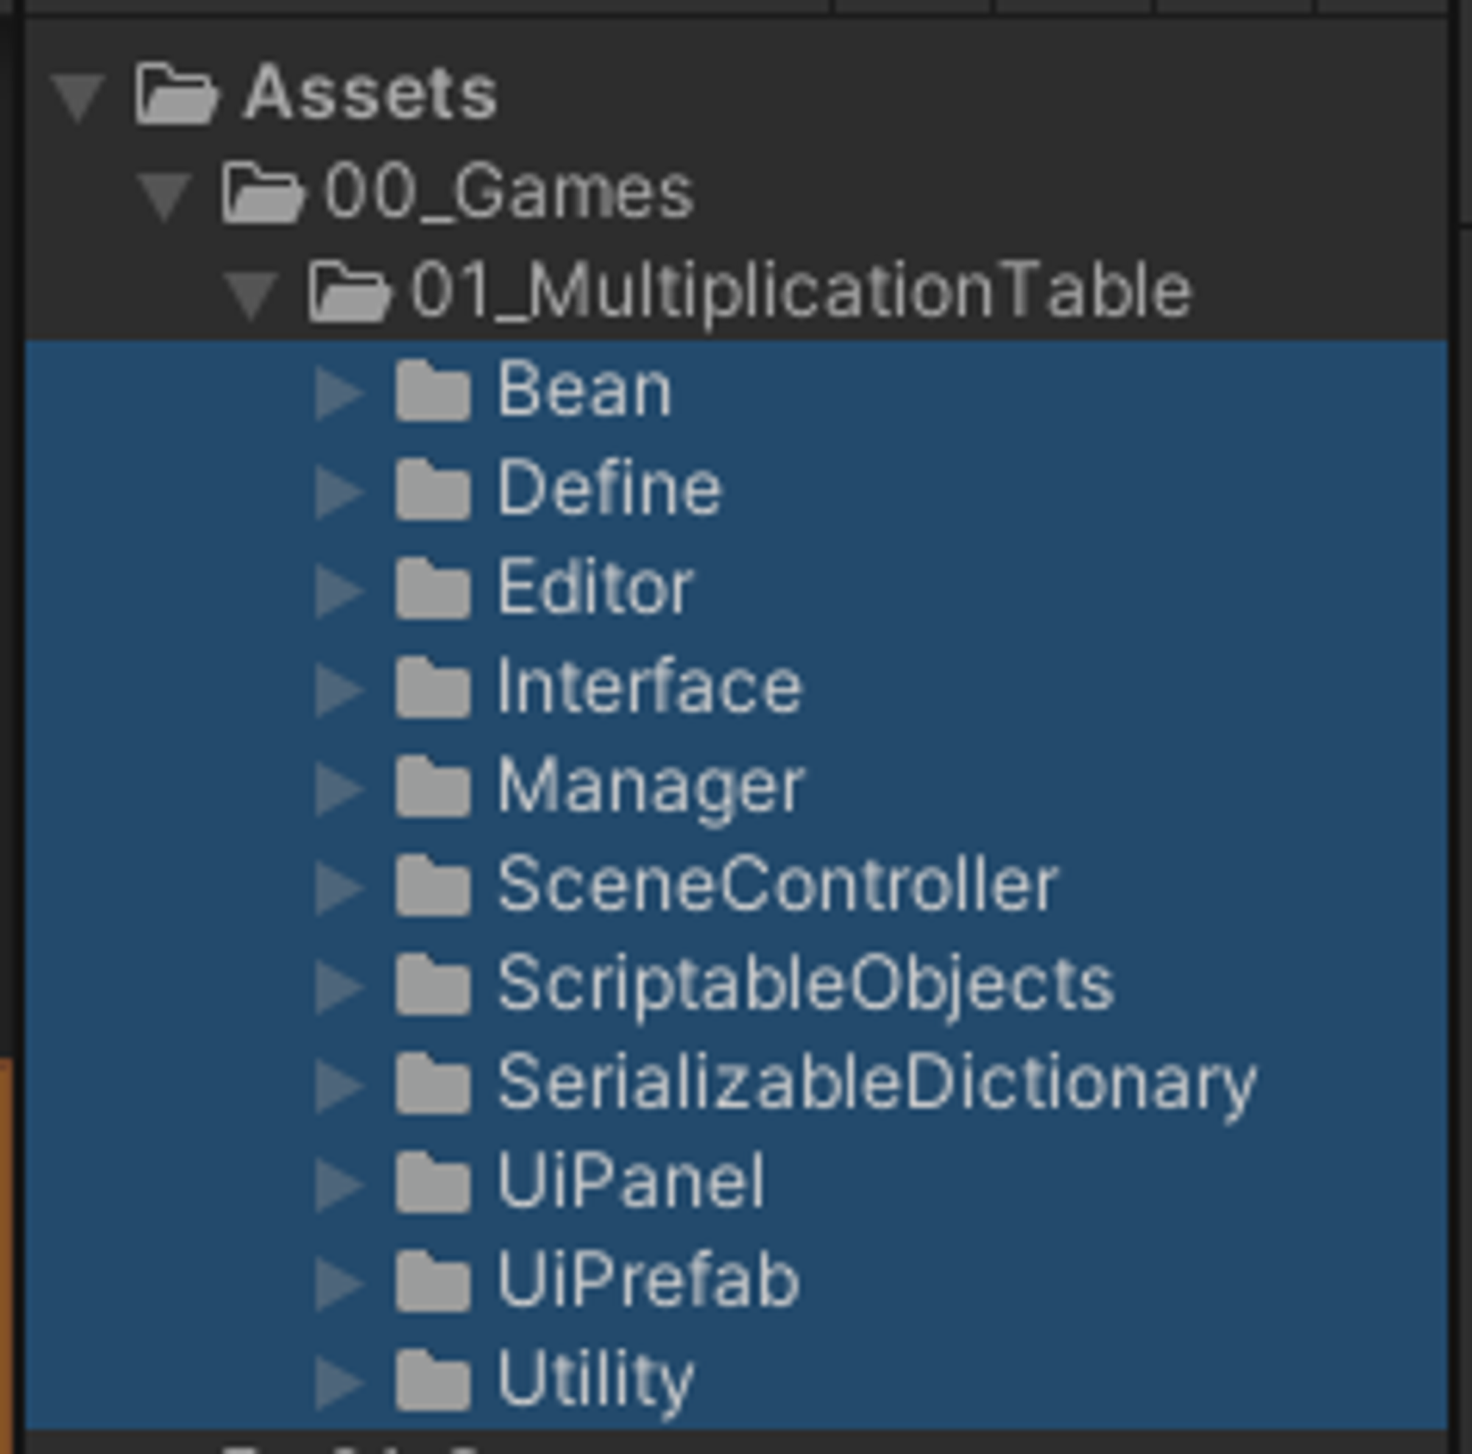
Task: Select the 01_MultiplicationTable label
Action: [x=802, y=292]
